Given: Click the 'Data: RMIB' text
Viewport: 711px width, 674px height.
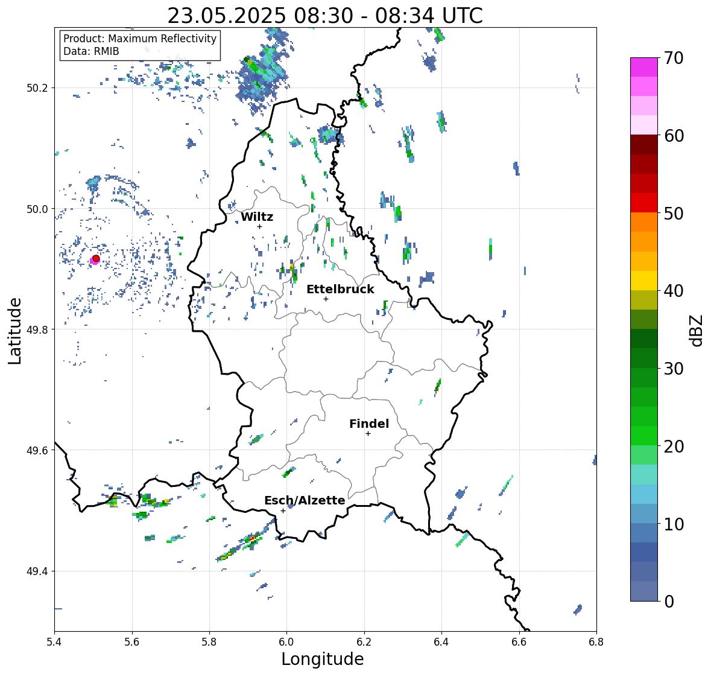Looking at the screenshot, I should click(91, 51).
